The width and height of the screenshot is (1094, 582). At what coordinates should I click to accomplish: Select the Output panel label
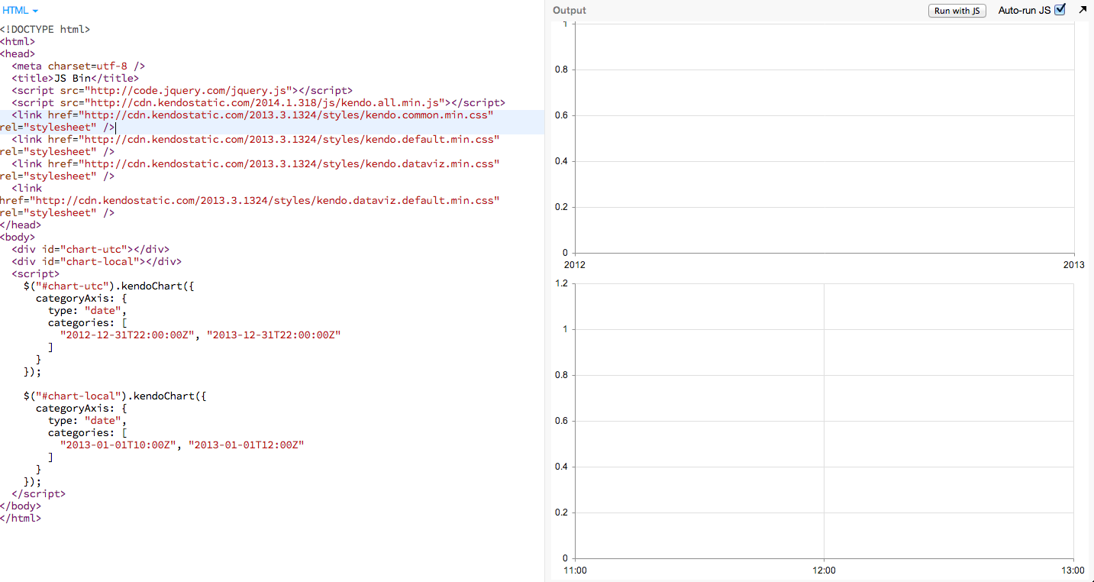pyautogui.click(x=570, y=11)
